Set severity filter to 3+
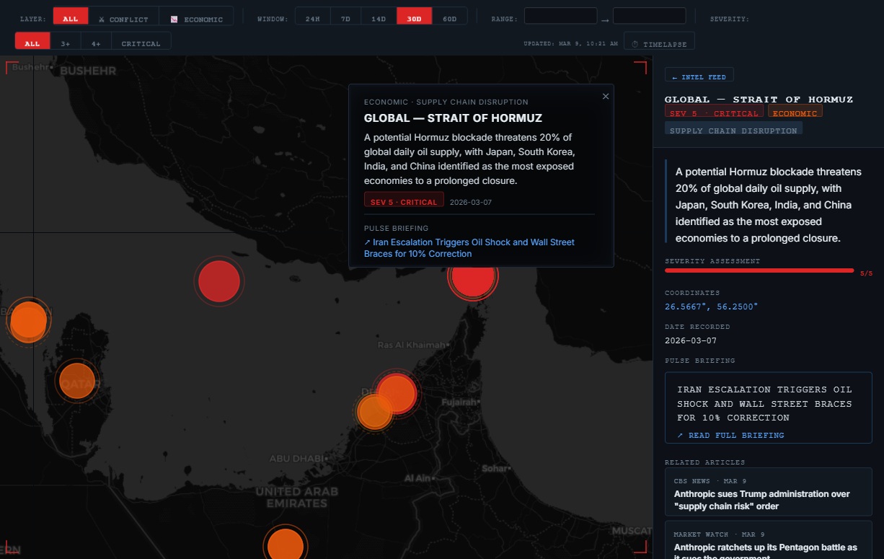This screenshot has height=559, width=884. [x=66, y=43]
